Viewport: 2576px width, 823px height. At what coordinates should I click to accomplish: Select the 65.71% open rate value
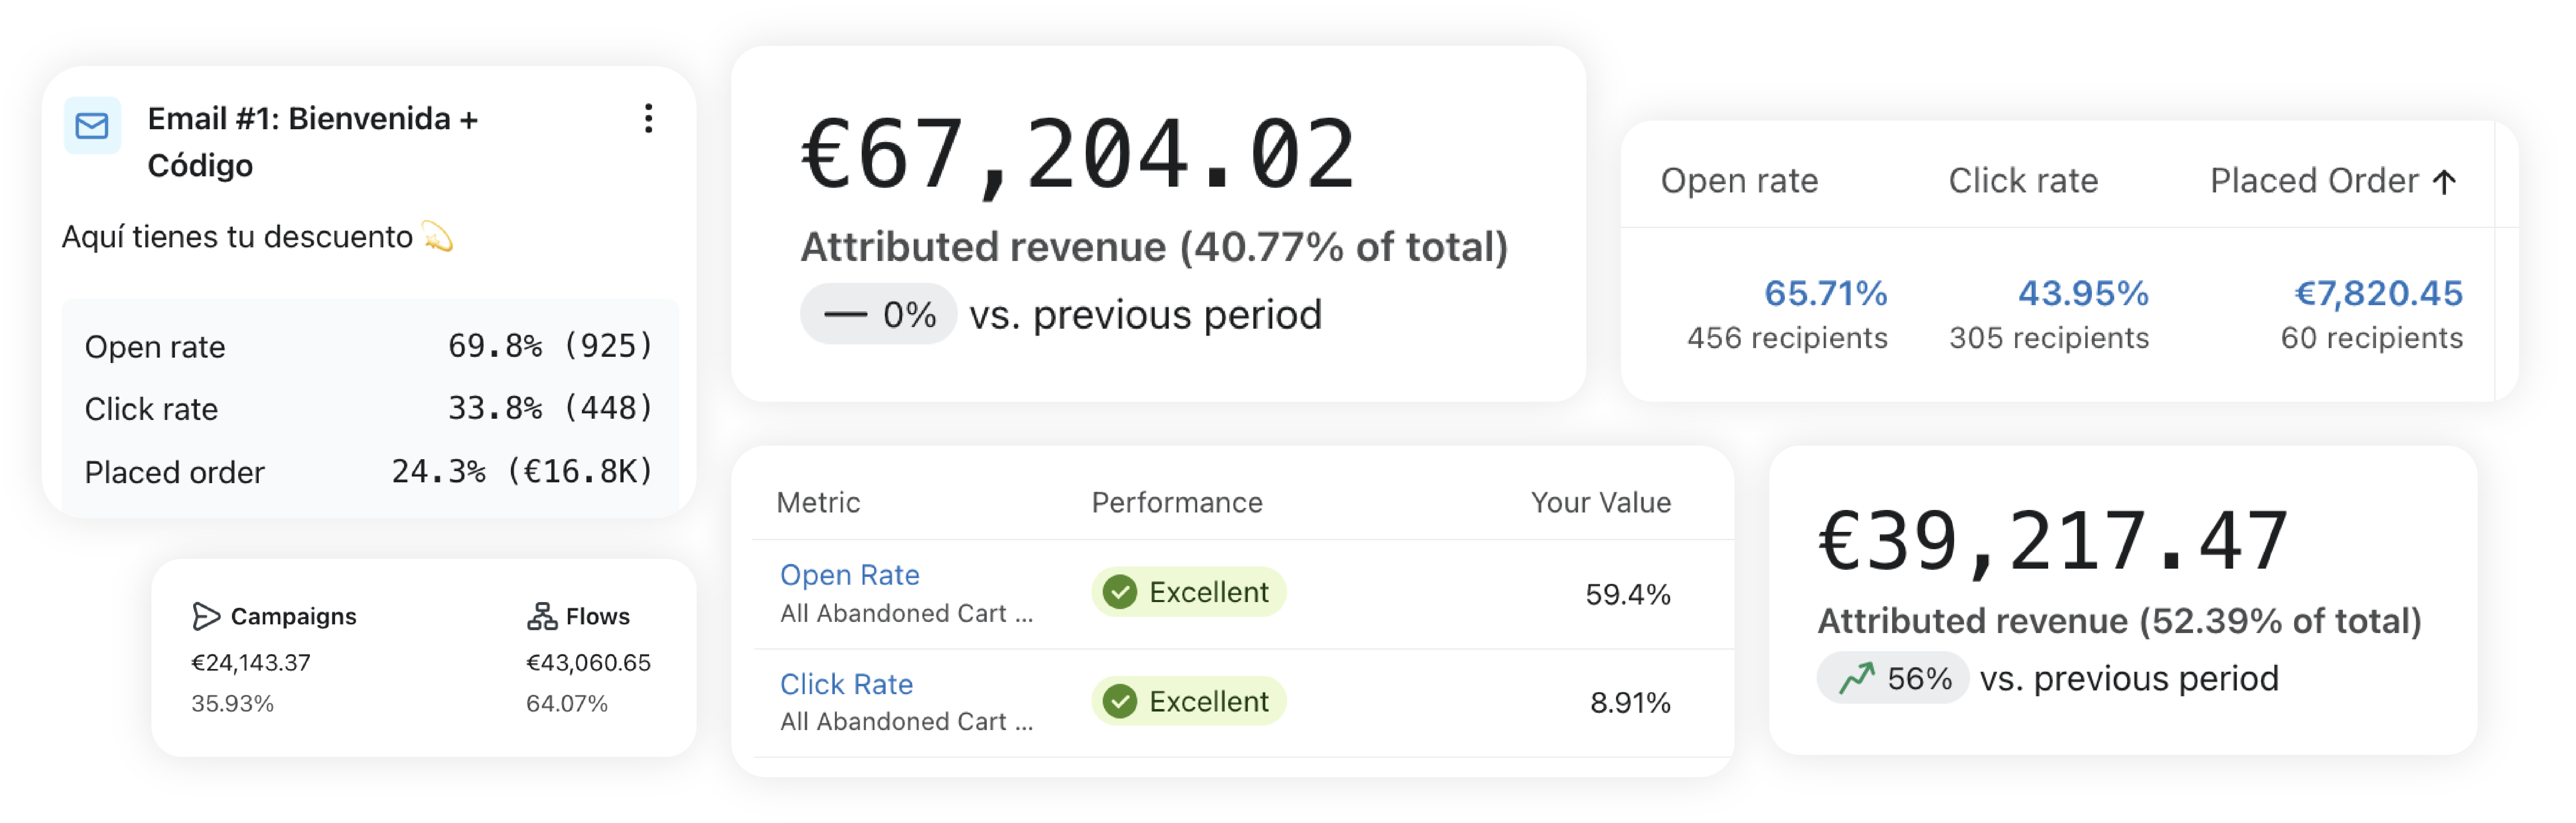(1825, 293)
